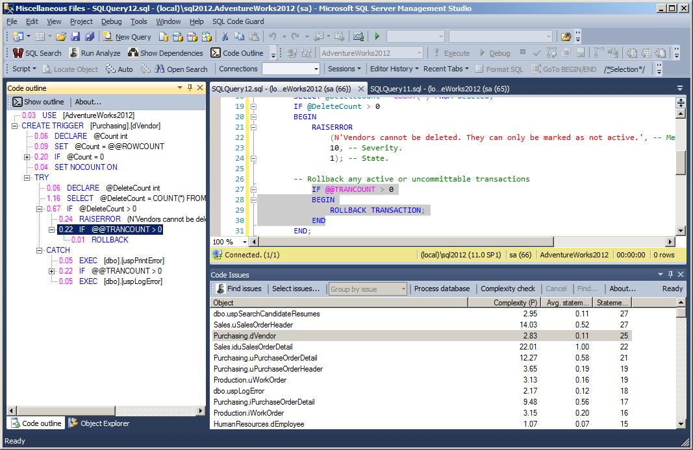
Task: Click the New Query button
Action: pos(127,37)
